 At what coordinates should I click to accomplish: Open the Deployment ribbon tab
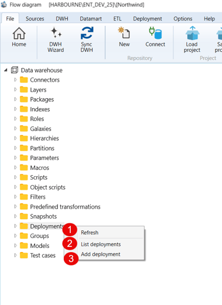coord(148,19)
